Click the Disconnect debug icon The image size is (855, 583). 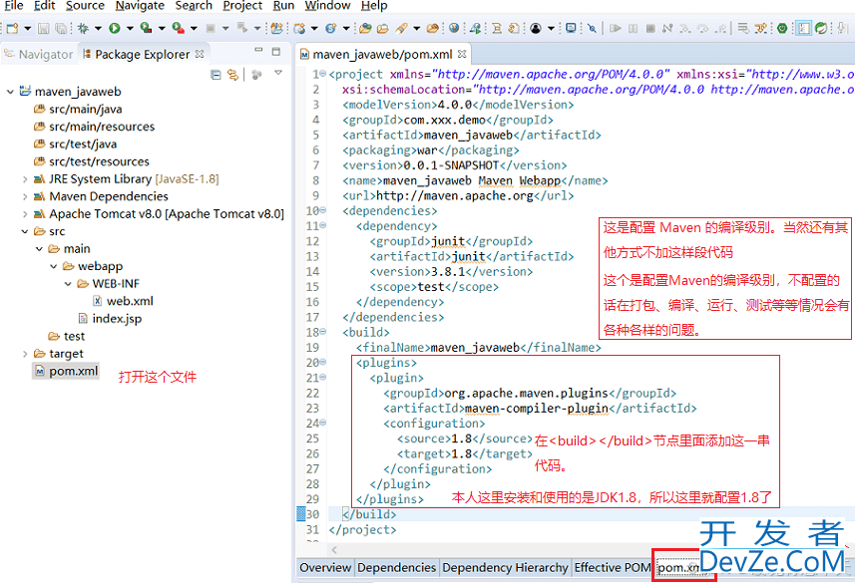tap(667, 28)
